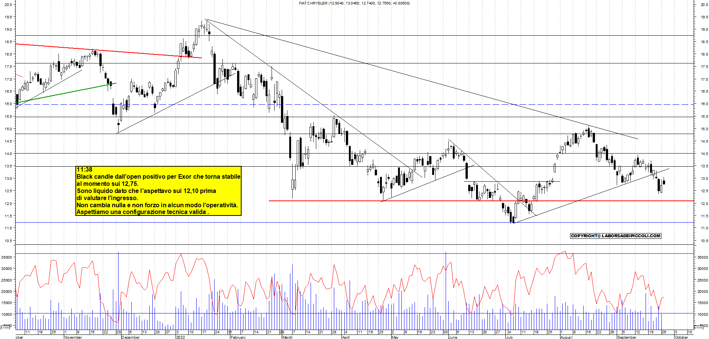Viewport: 709px width, 339px height.
Task: Click the 19.5 label on the right price axis
Action: (704, 17)
